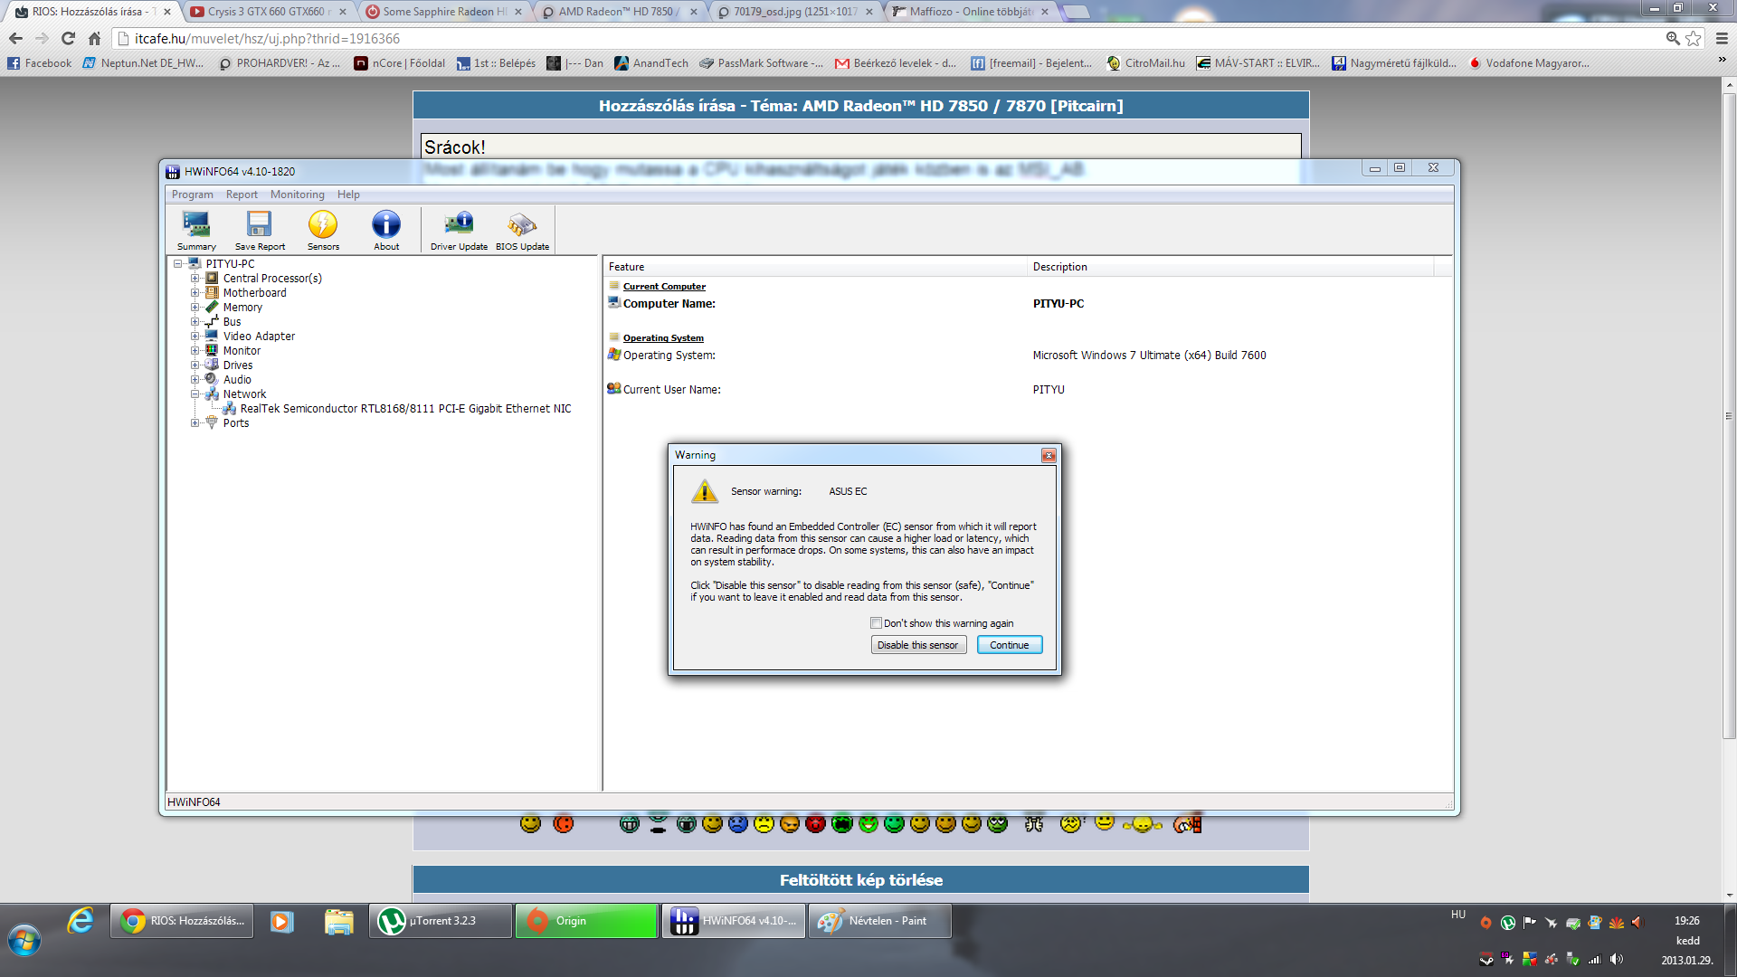Expand the Memory tree node
The width and height of the screenshot is (1737, 977).
pyautogui.click(x=195, y=308)
